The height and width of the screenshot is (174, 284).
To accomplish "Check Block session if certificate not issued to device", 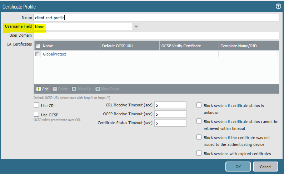I will point(199,137).
